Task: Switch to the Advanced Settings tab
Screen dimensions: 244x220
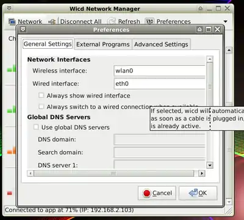Action: [161, 44]
